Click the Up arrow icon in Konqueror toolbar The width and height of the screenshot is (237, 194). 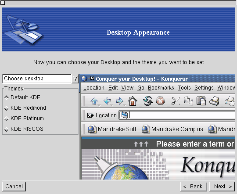pos(94,101)
